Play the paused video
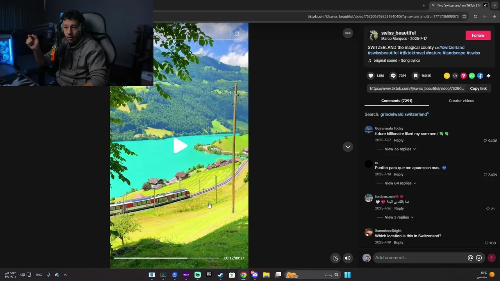 tap(180, 146)
